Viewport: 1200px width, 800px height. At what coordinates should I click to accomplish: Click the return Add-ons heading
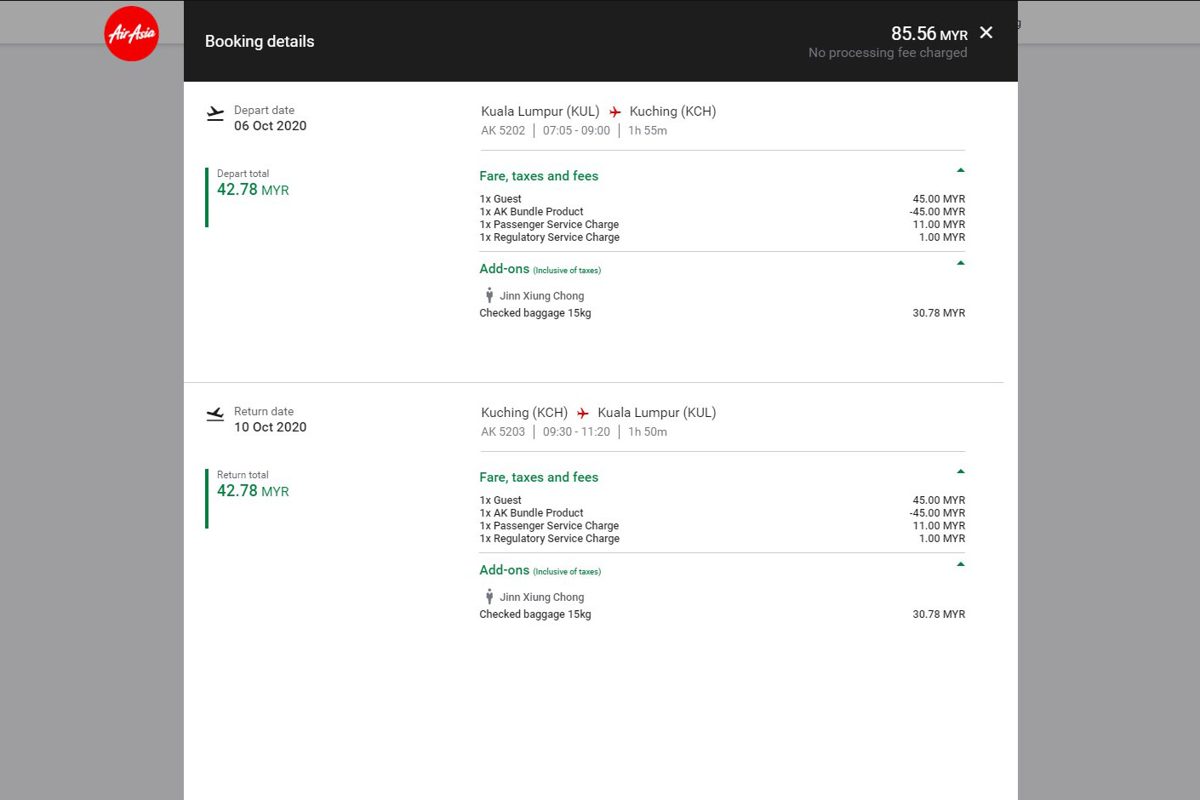(505, 570)
